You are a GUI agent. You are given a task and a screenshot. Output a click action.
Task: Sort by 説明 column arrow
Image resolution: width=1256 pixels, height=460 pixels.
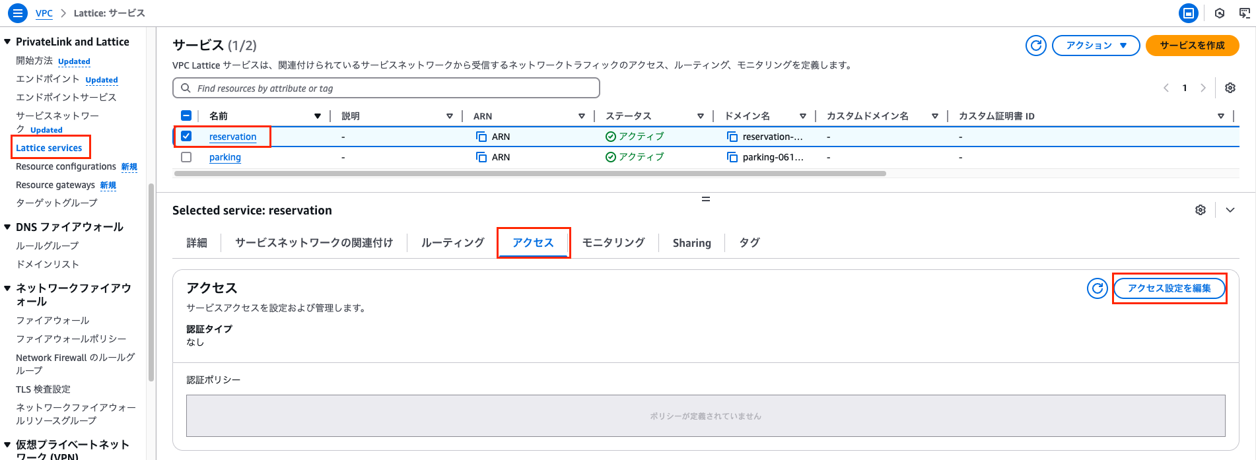pos(450,116)
